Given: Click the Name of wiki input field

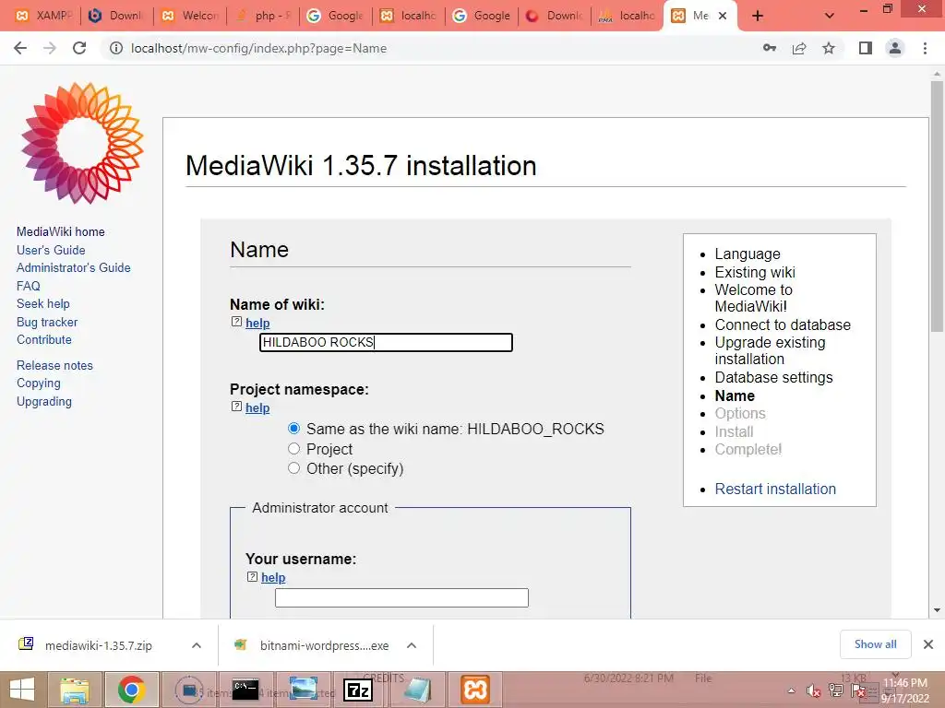Looking at the screenshot, I should [386, 342].
